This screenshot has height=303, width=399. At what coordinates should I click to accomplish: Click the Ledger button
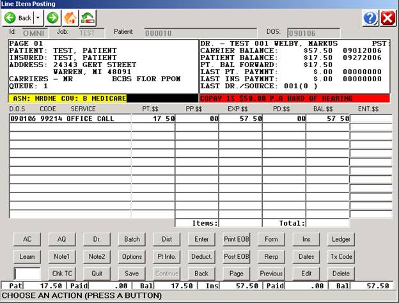click(341, 239)
